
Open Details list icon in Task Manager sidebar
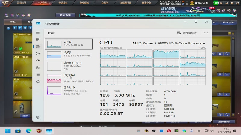(38, 75)
